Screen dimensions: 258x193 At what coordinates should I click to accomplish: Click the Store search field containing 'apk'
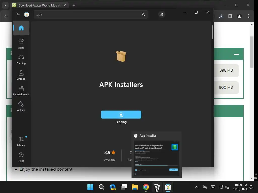coord(91,15)
